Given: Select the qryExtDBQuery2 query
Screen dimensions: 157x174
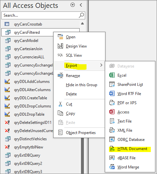Looking at the screenshot, I should 40,163.
